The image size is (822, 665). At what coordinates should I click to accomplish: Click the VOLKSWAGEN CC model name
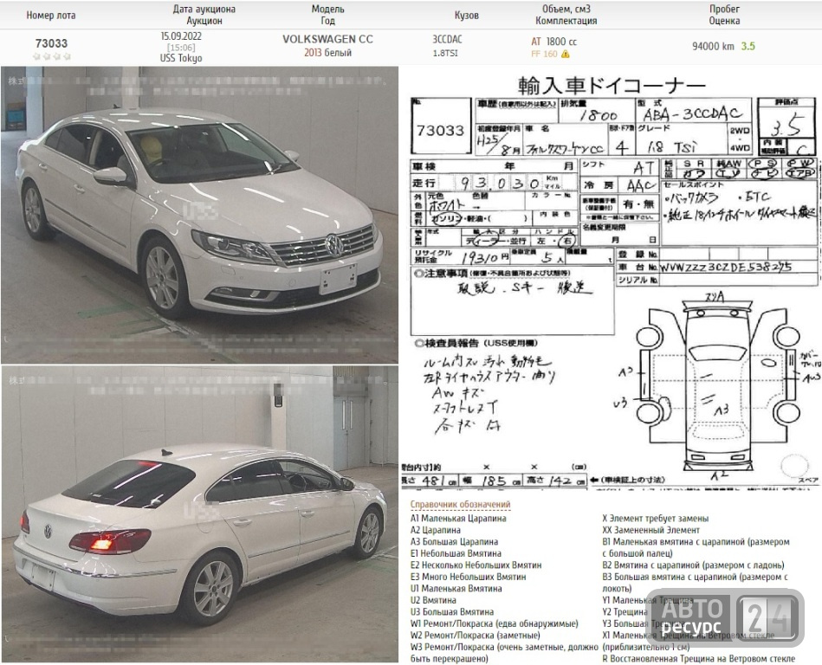click(x=327, y=39)
